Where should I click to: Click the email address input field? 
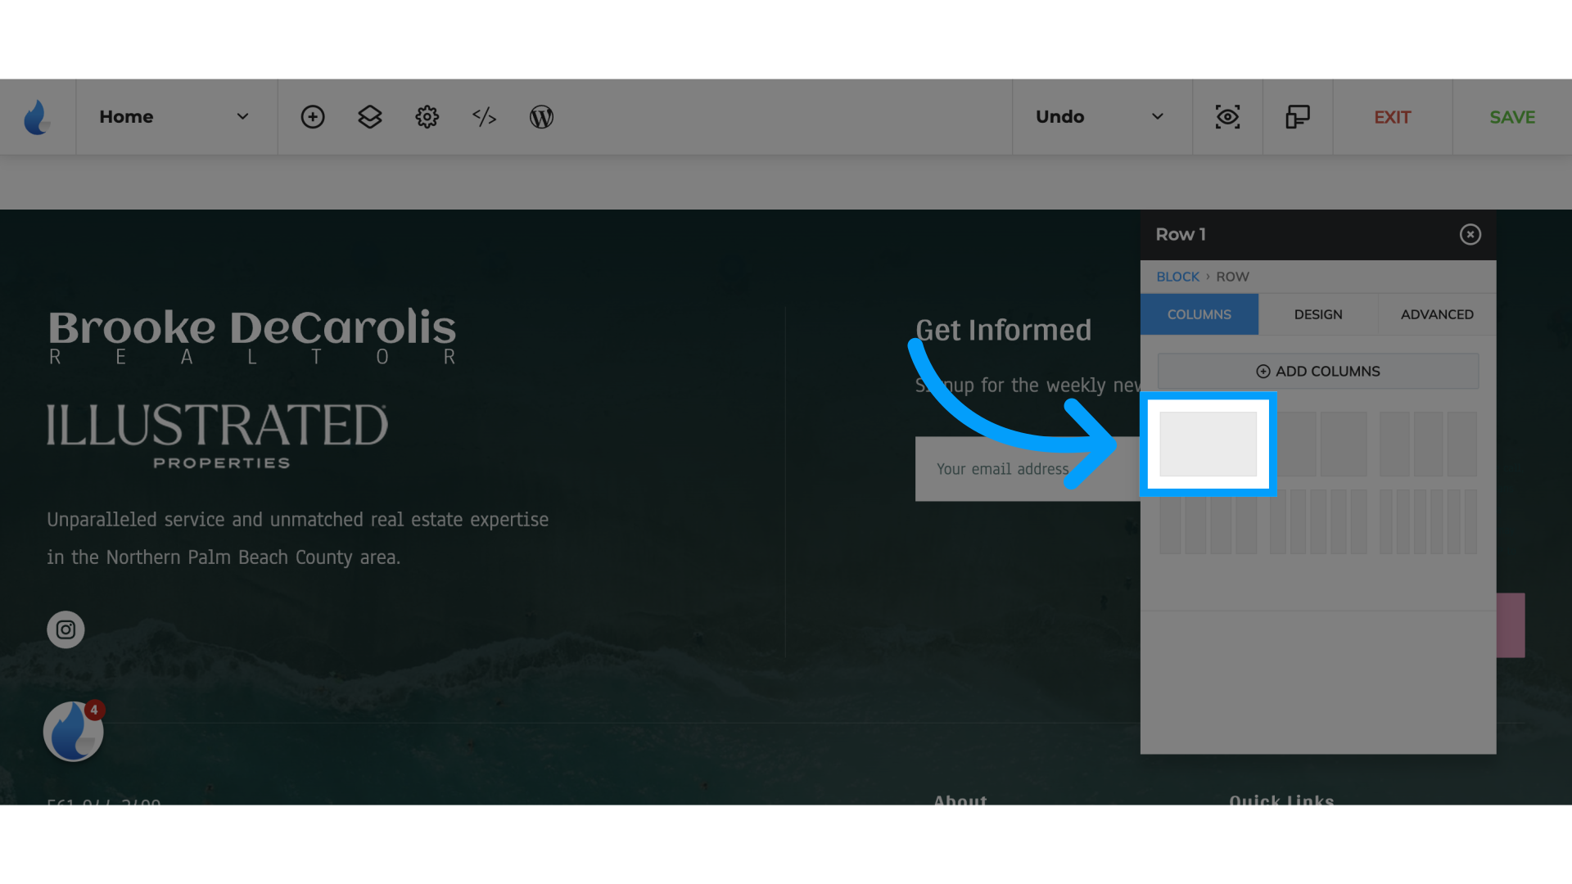[x=1028, y=469]
